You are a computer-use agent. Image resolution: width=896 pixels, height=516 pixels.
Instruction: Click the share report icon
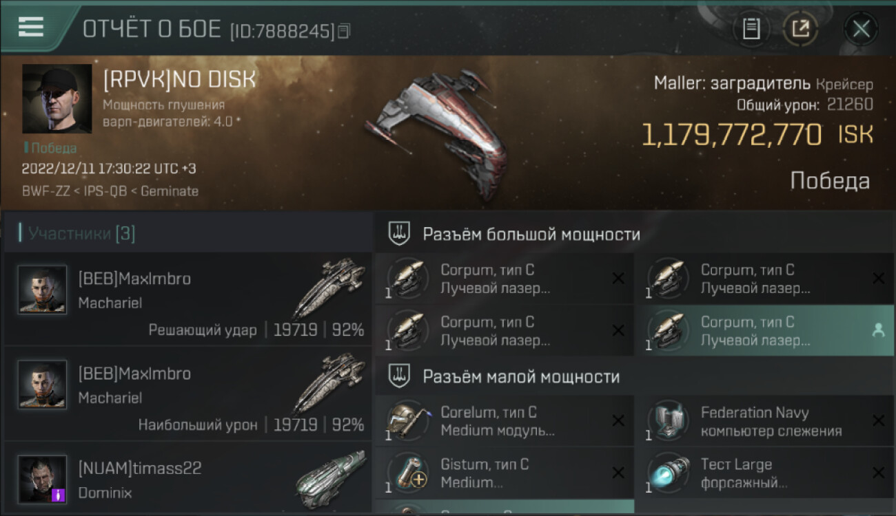[x=800, y=29]
